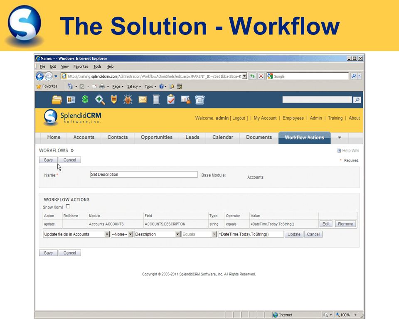
Task: Click the Logout link
Action: 239,118
